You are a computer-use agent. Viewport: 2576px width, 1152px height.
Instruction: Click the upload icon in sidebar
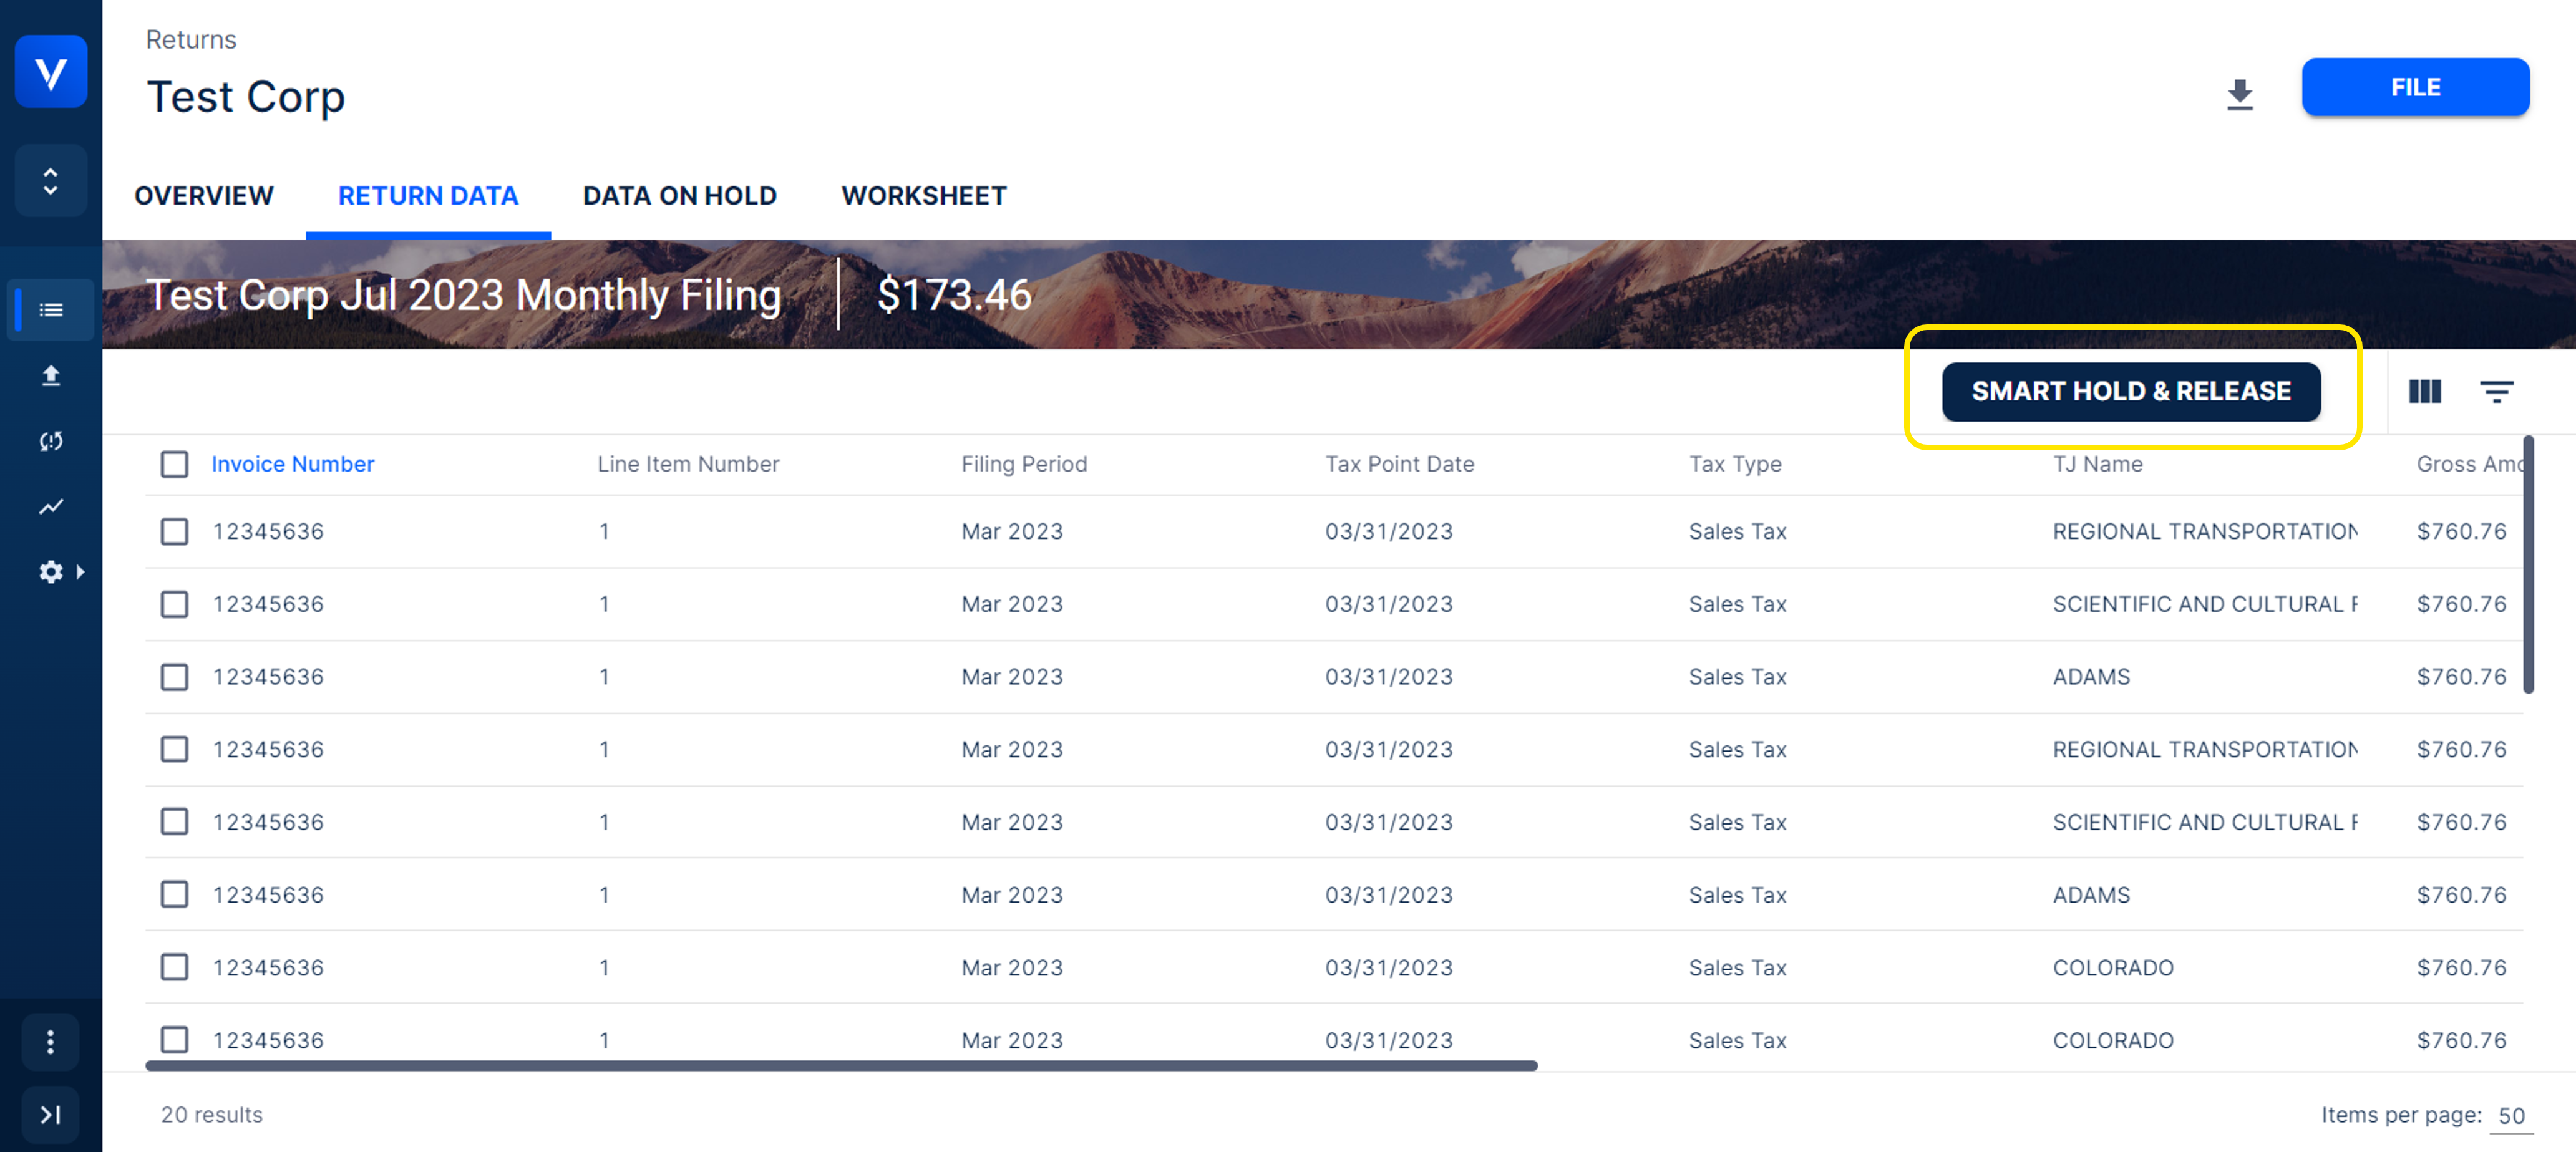[50, 375]
